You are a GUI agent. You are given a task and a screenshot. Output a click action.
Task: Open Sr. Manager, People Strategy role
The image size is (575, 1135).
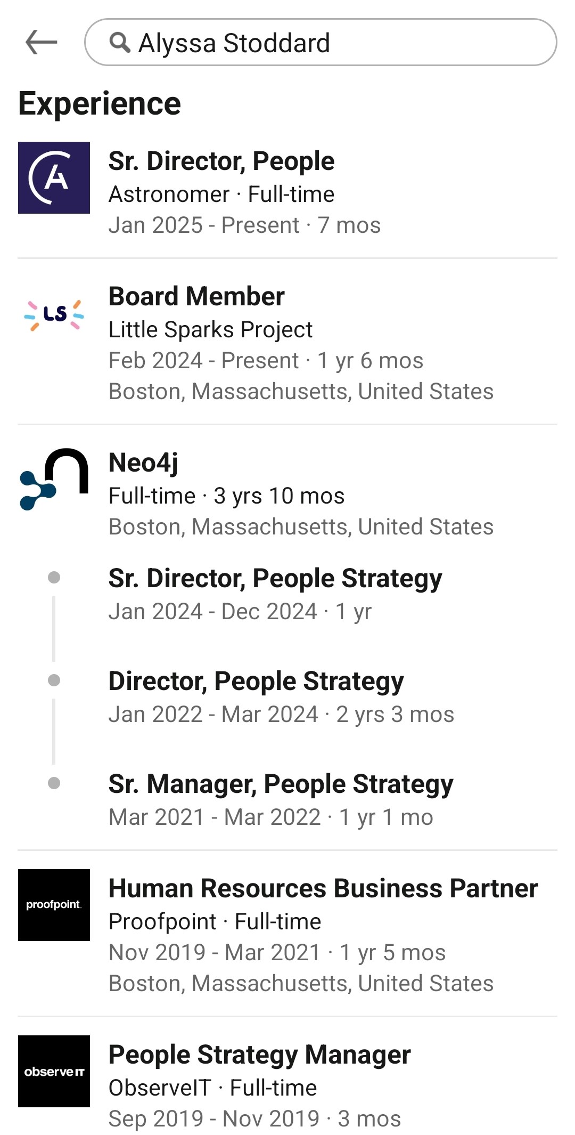pyautogui.click(x=281, y=784)
